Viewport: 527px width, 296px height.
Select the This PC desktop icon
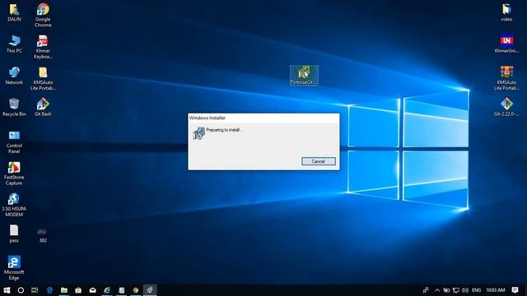pyautogui.click(x=14, y=44)
